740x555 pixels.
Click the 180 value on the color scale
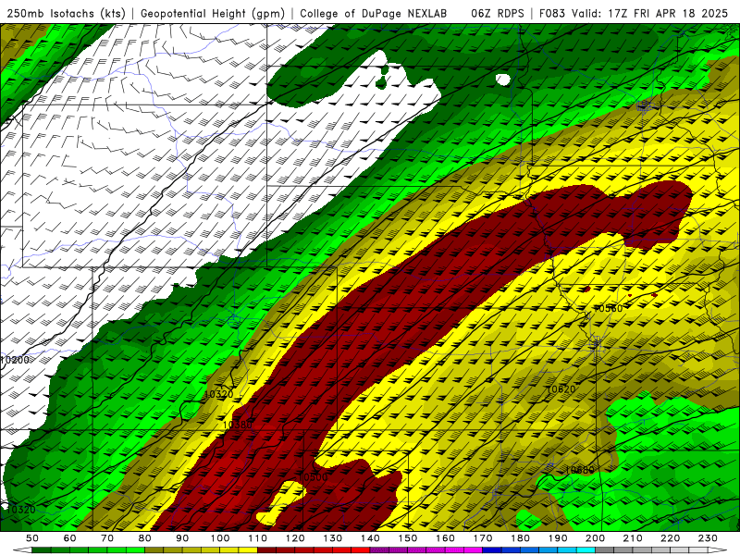pyautogui.click(x=521, y=538)
